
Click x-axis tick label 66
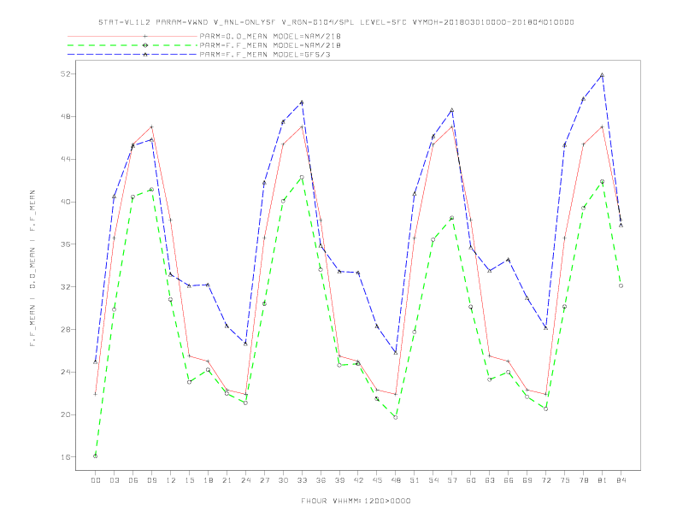click(x=509, y=480)
